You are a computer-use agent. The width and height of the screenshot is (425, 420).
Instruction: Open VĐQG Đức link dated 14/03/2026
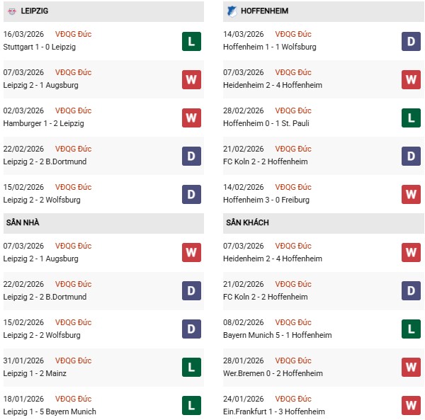click(x=293, y=34)
